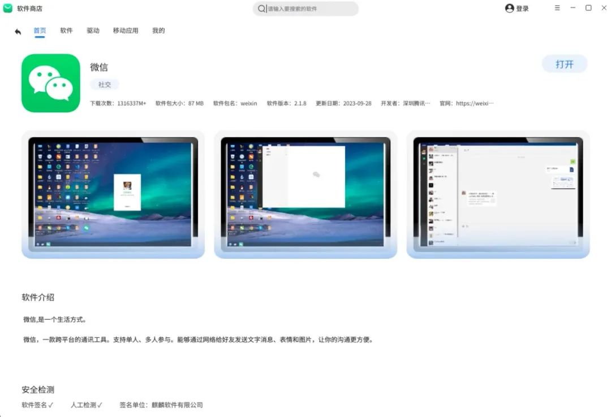Open the third screenshot showing chat window
This screenshot has width=611, height=417.
coord(498,194)
